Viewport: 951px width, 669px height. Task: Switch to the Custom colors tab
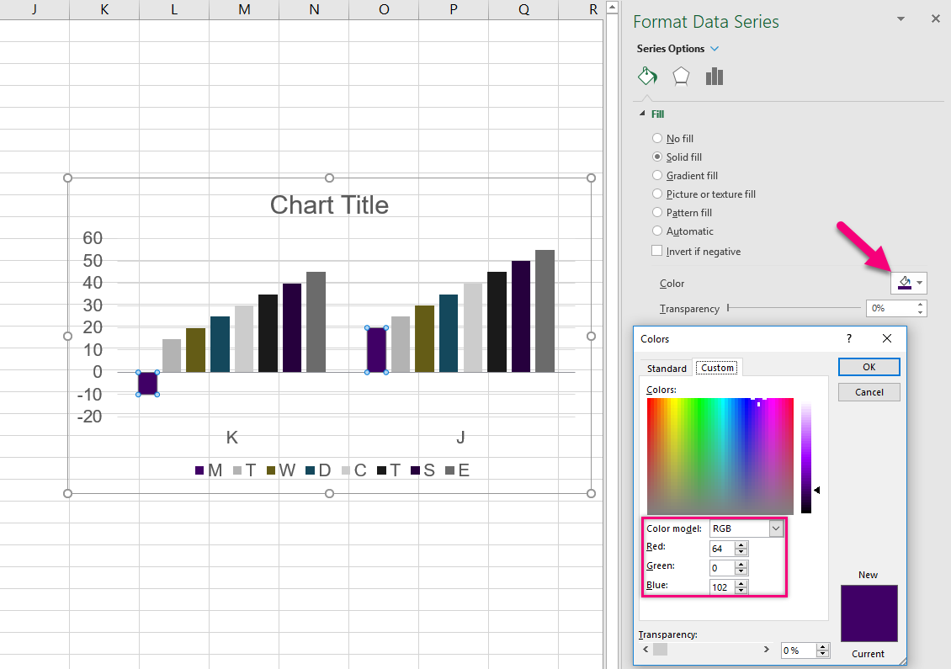[718, 368]
